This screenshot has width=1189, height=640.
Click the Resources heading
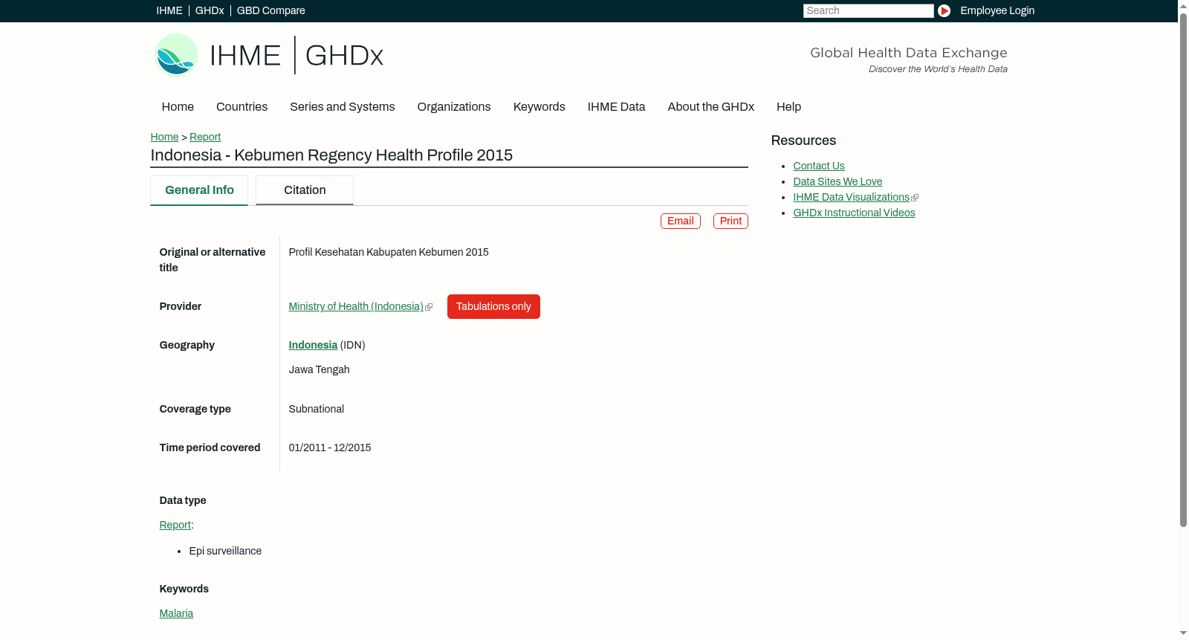coord(803,140)
